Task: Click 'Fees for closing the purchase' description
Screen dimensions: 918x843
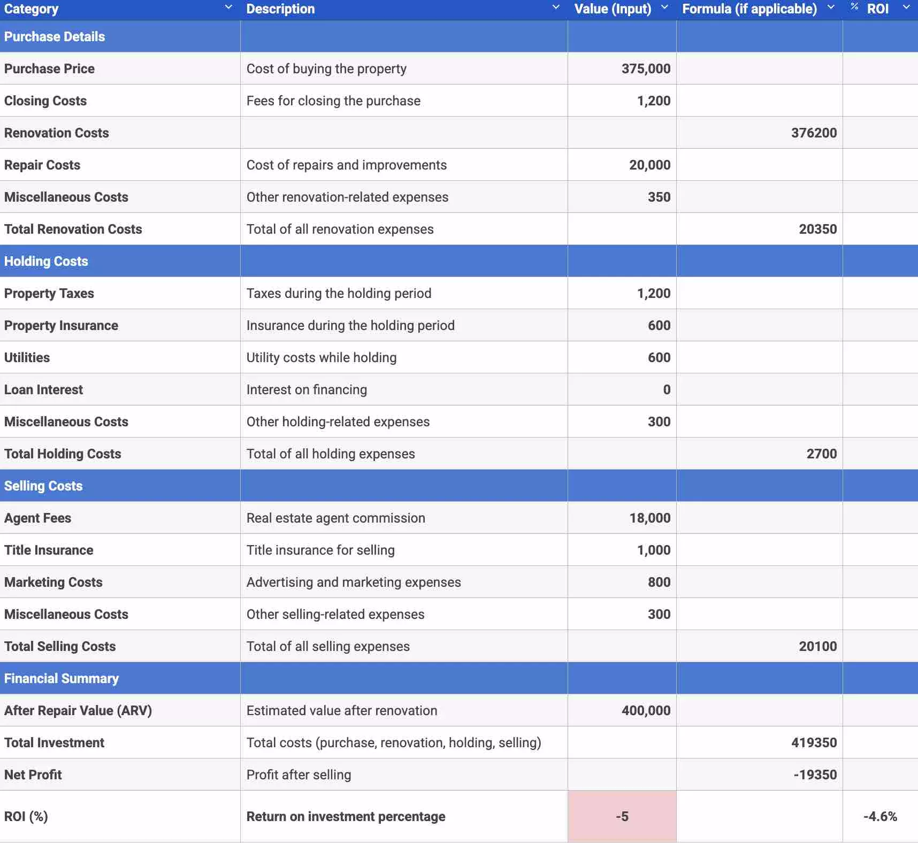Action: coord(333,101)
